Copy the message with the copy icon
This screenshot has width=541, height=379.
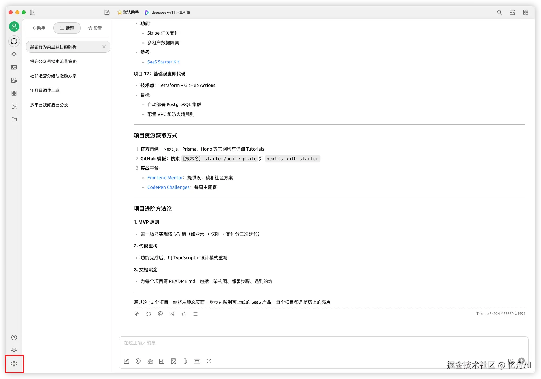click(x=137, y=314)
